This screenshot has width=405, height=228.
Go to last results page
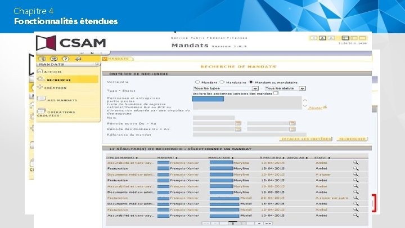point(268,223)
